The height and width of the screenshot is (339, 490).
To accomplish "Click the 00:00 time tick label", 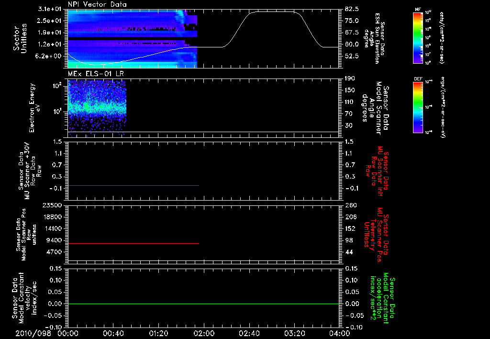I will [68, 333].
